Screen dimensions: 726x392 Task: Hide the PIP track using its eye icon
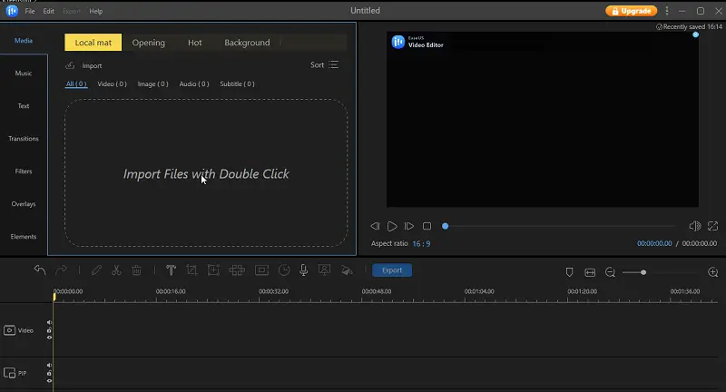(x=49, y=380)
